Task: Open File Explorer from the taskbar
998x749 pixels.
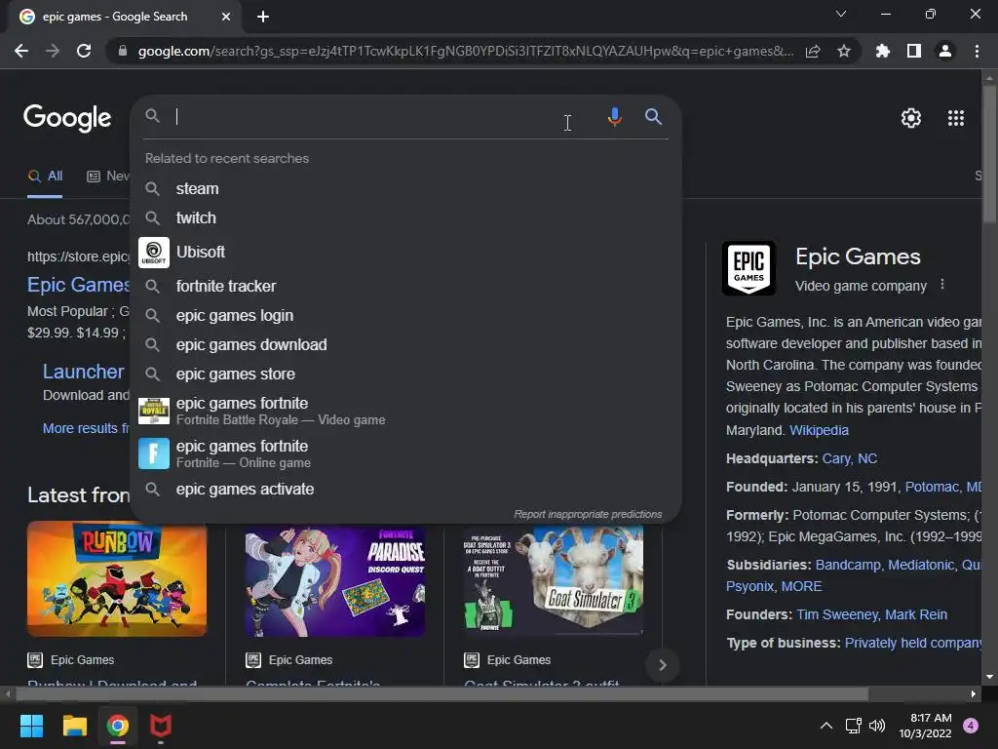Action: pyautogui.click(x=74, y=726)
